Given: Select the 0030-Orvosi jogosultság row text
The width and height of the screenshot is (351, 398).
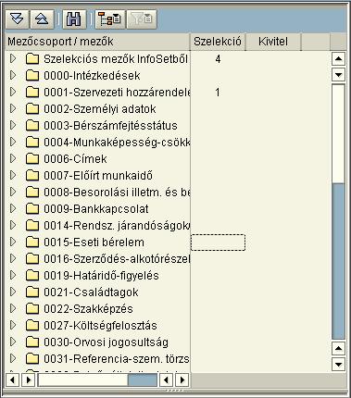Looking at the screenshot, I should point(107,342).
